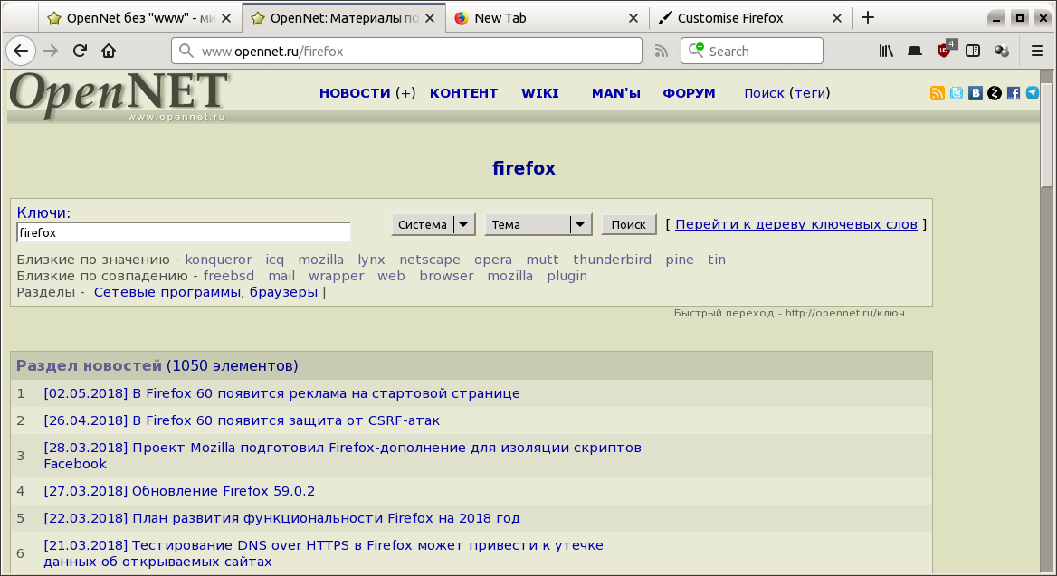Click the Поиск button in keys form
This screenshot has width=1057, height=576.
point(628,224)
